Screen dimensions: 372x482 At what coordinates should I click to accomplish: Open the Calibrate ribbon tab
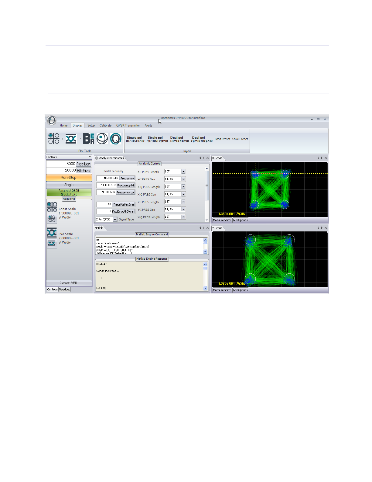click(x=105, y=125)
